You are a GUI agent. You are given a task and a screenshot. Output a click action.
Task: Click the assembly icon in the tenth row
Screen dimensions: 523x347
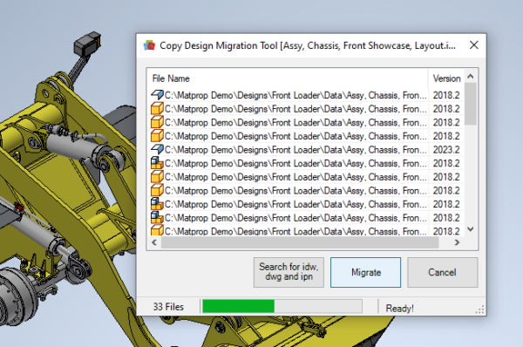pos(157,218)
